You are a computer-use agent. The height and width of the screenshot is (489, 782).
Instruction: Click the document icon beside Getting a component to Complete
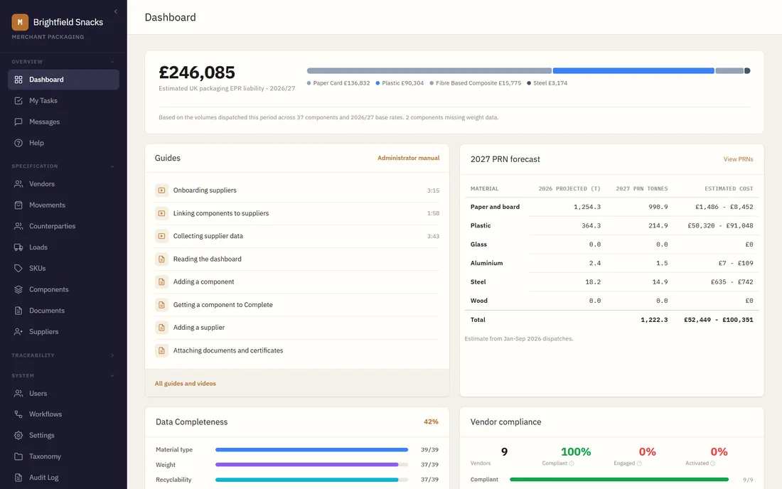pyautogui.click(x=161, y=305)
